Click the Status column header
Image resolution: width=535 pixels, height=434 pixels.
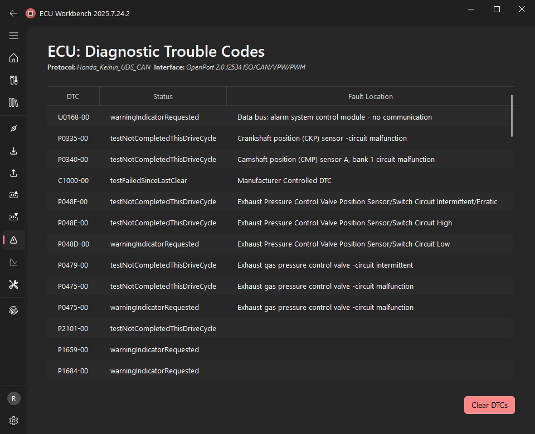[x=163, y=96]
